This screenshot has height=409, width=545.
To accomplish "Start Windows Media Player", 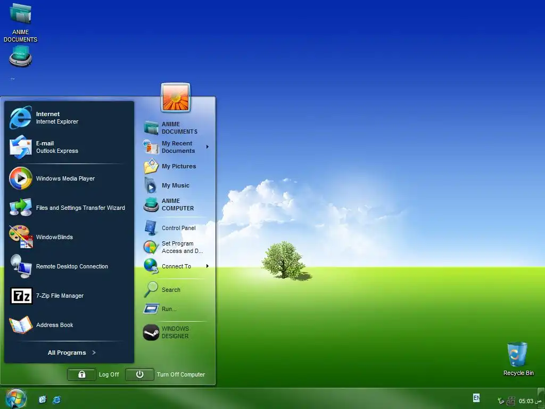I will coord(69,178).
